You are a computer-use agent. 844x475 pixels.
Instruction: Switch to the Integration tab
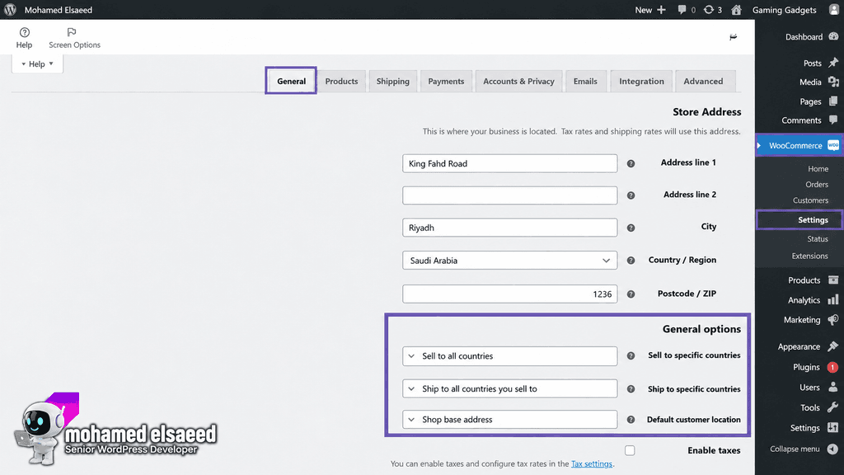641,82
